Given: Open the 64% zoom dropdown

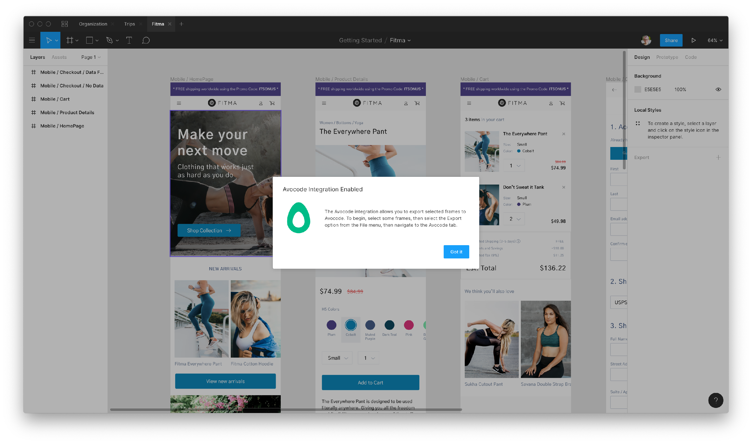Looking at the screenshot, I should 715,40.
